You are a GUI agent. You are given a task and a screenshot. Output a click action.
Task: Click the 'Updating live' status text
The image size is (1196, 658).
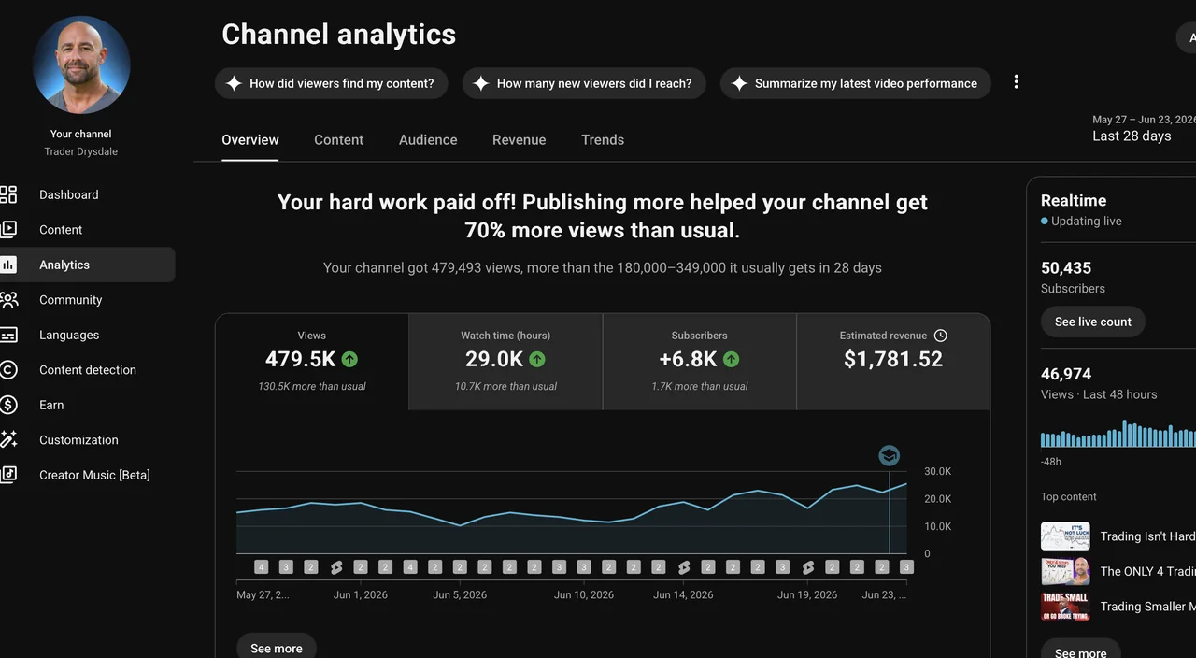(x=1086, y=222)
